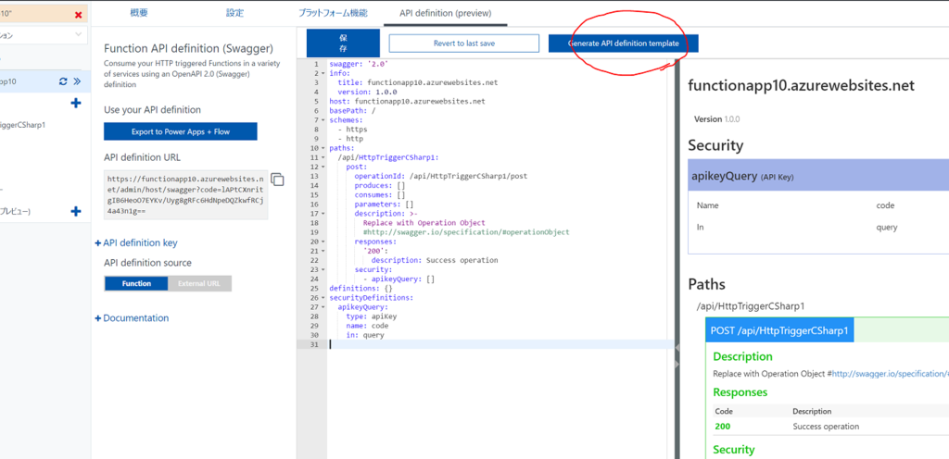Image resolution: width=949 pixels, height=459 pixels.
Task: Switch API definition source to External URL
Action: 200,283
